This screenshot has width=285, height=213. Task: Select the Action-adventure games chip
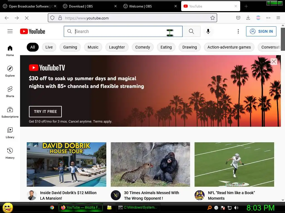pyautogui.click(x=229, y=47)
